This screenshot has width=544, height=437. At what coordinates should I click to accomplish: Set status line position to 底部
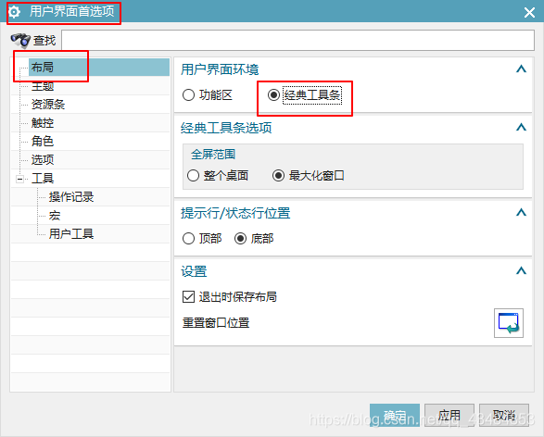click(240, 239)
